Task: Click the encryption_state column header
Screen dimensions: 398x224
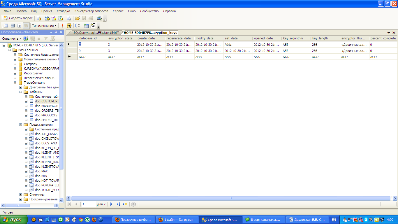Action: pos(121,38)
